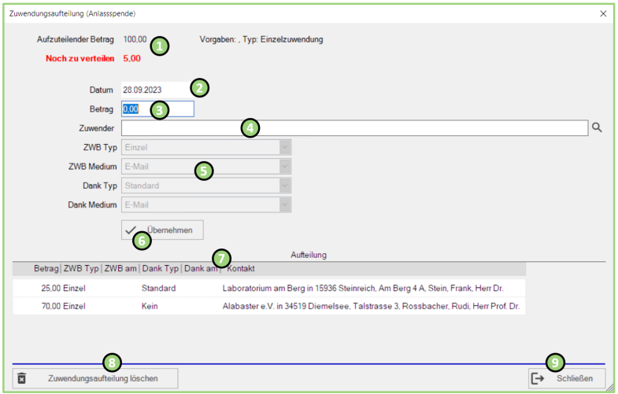Click the trash icon to delete Zuwendungsaufteilung
Image resolution: width=618 pixels, height=394 pixels.
(x=22, y=378)
